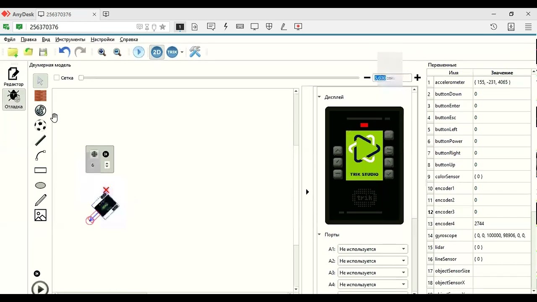Click the blue run program button

click(139, 52)
